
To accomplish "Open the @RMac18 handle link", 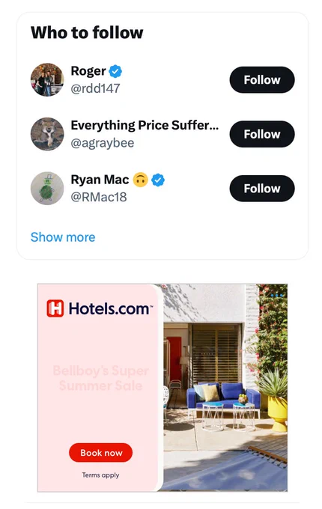I will point(99,197).
